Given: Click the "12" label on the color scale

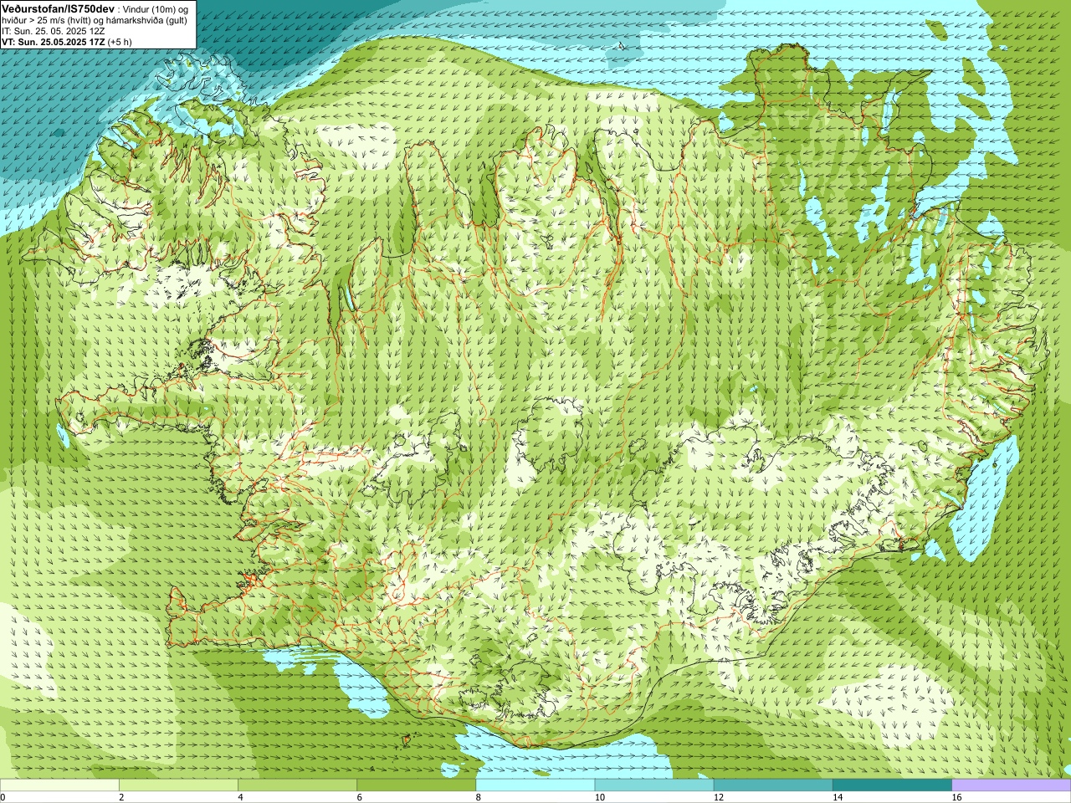Looking at the screenshot, I should (718, 797).
